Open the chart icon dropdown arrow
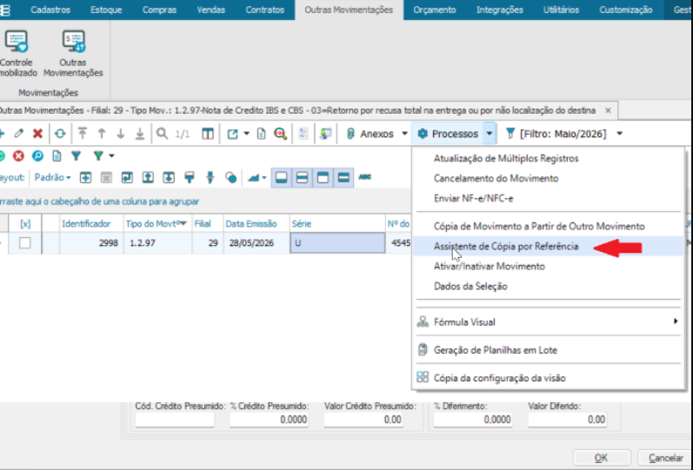The height and width of the screenshot is (470, 693). coord(264,178)
